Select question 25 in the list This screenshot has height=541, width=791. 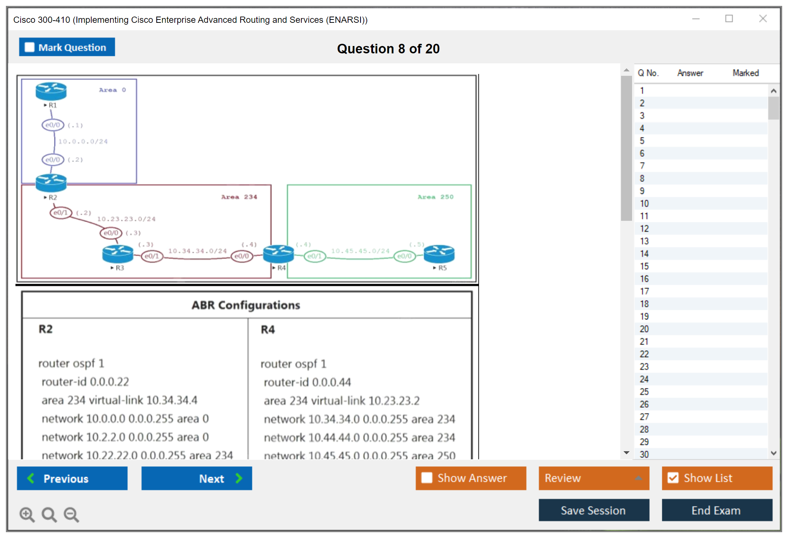tap(644, 392)
